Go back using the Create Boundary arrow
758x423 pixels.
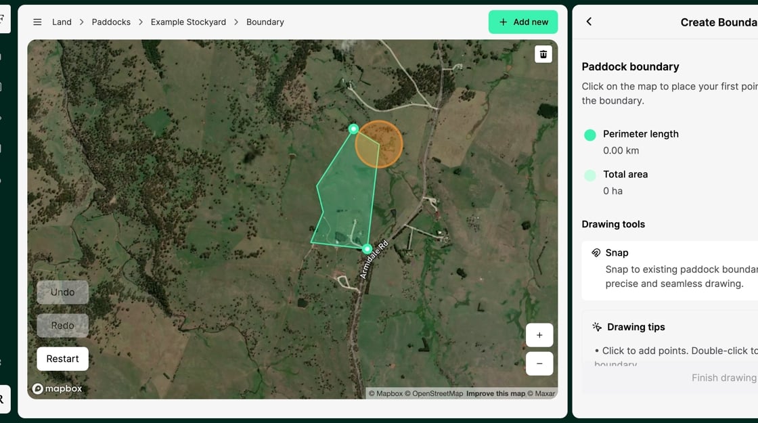pyautogui.click(x=589, y=22)
